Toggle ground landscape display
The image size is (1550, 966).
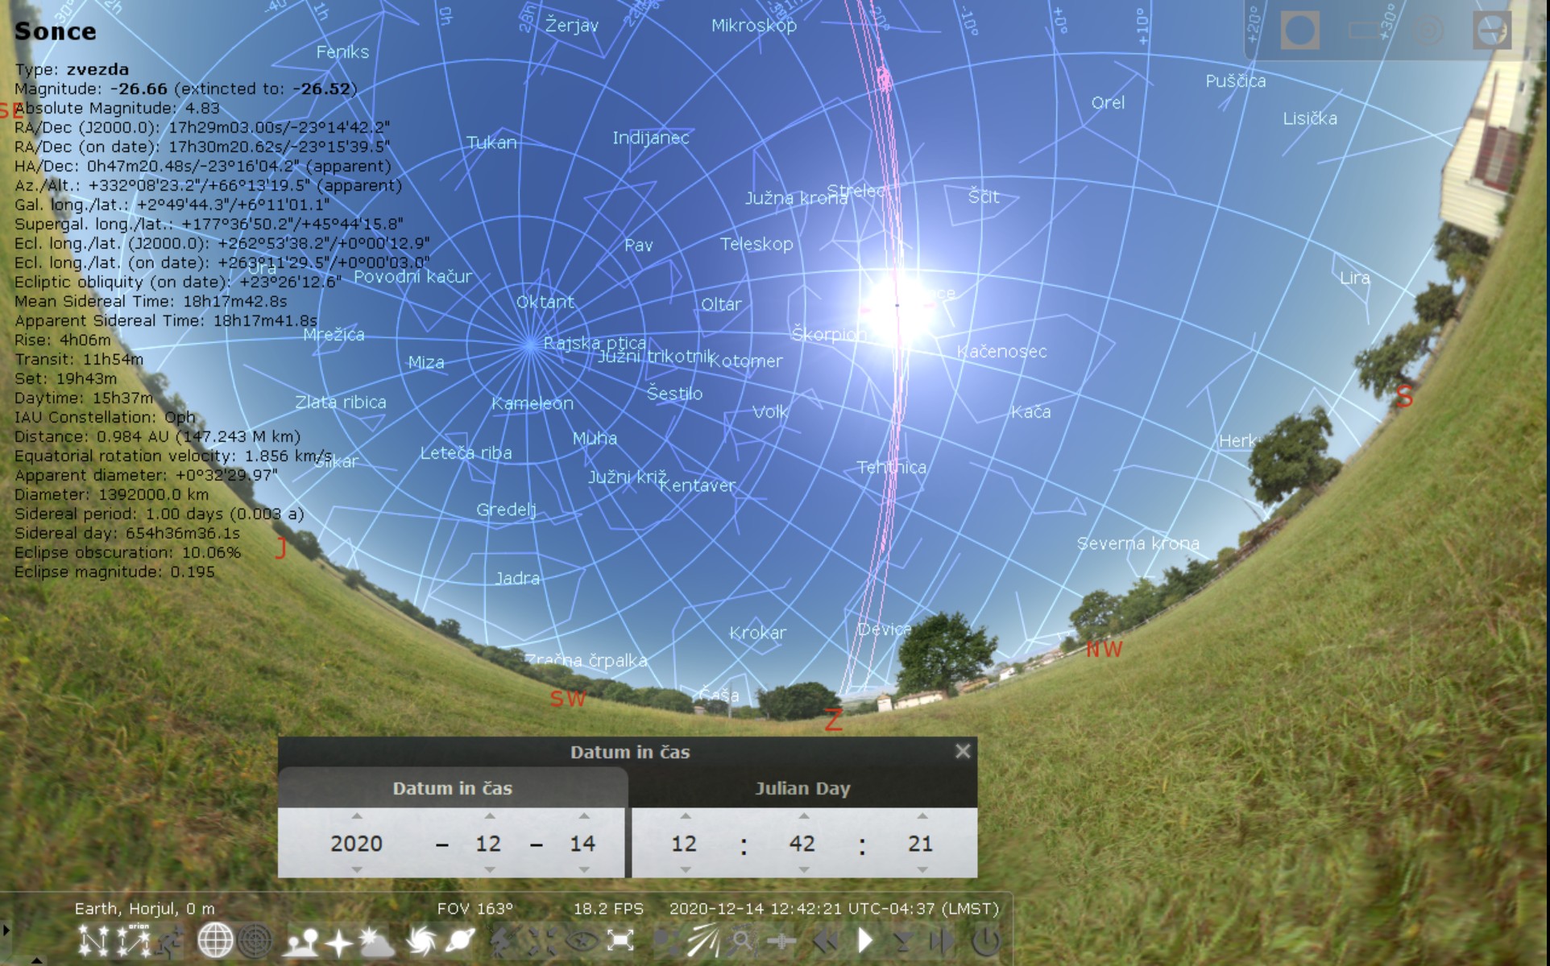click(300, 940)
